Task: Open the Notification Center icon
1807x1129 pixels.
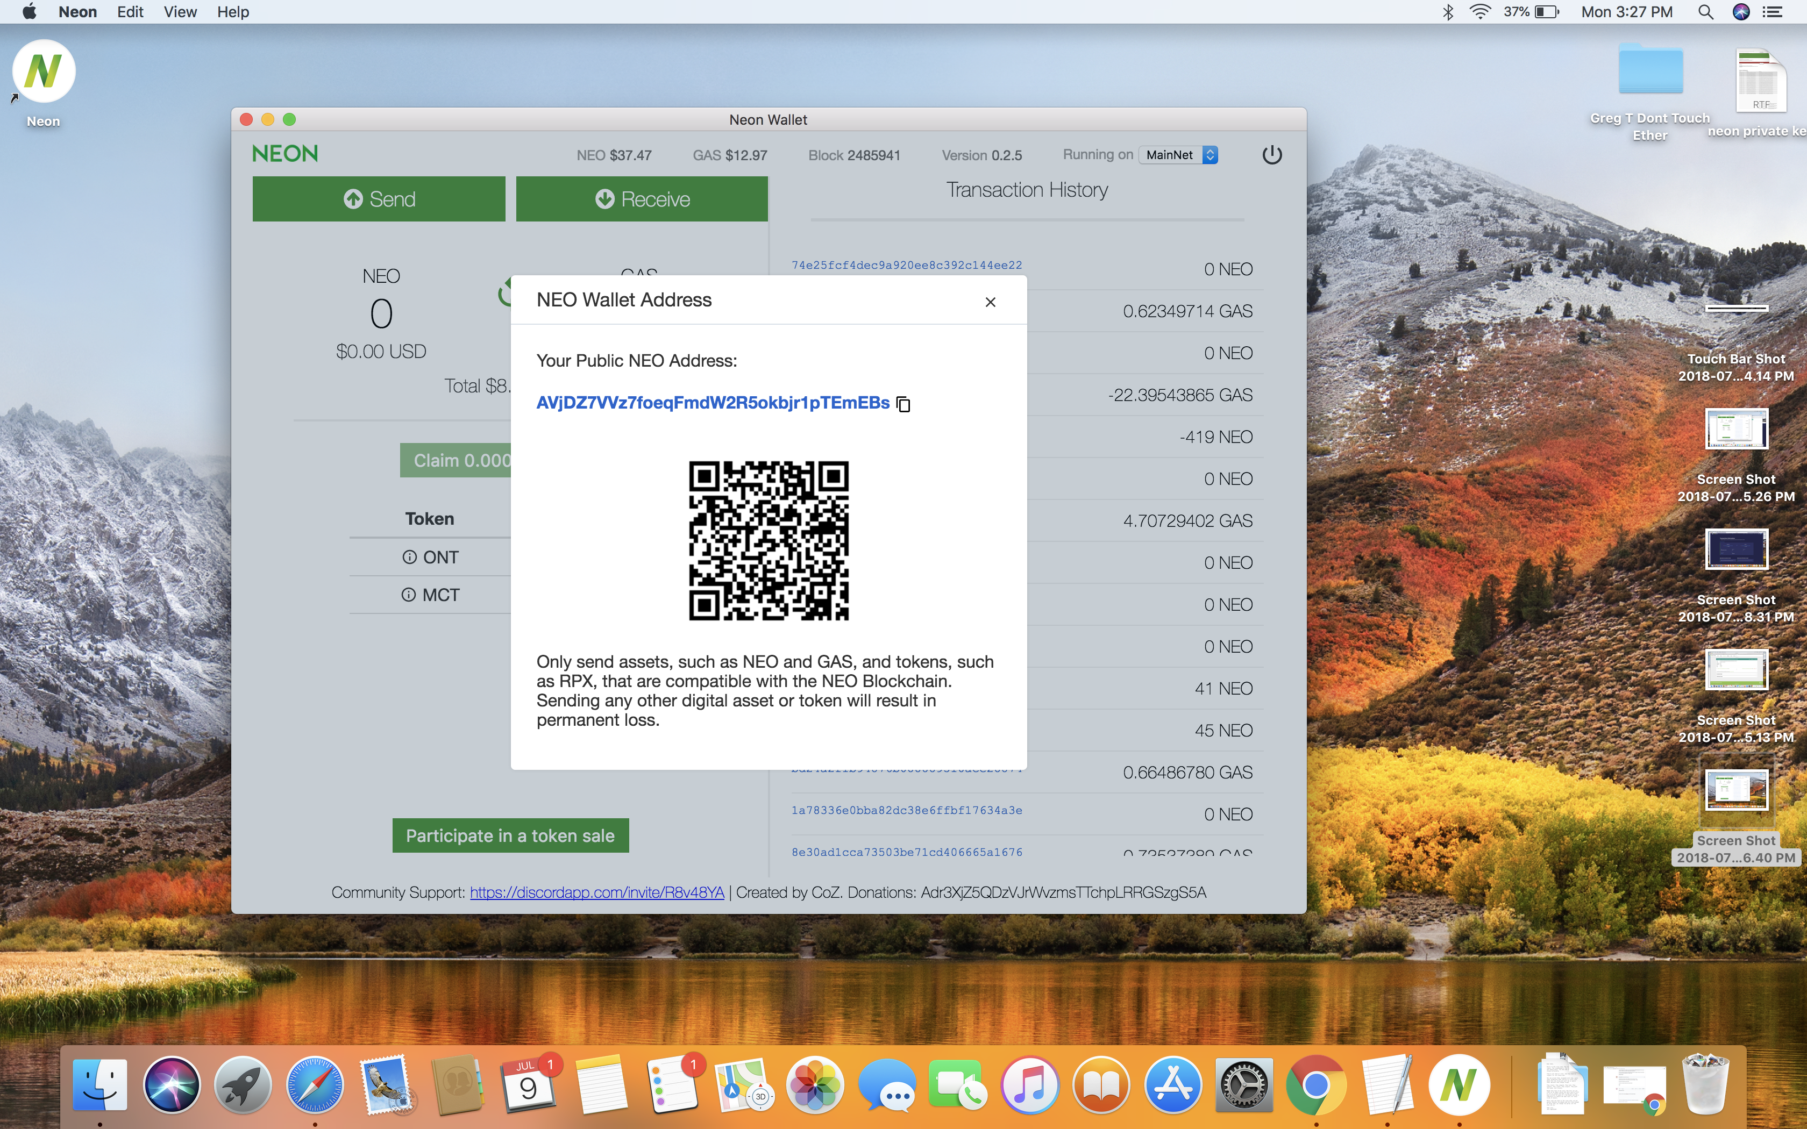Action: 1773,12
